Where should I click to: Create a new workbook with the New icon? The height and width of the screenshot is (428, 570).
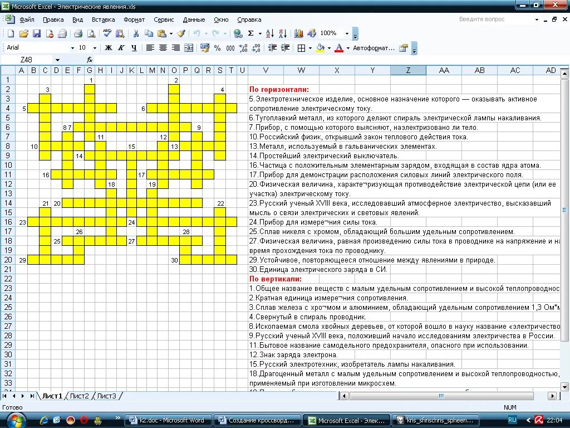11,33
